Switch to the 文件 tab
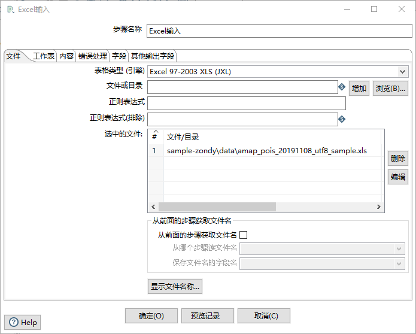This screenshot has height=334, width=416. point(13,56)
